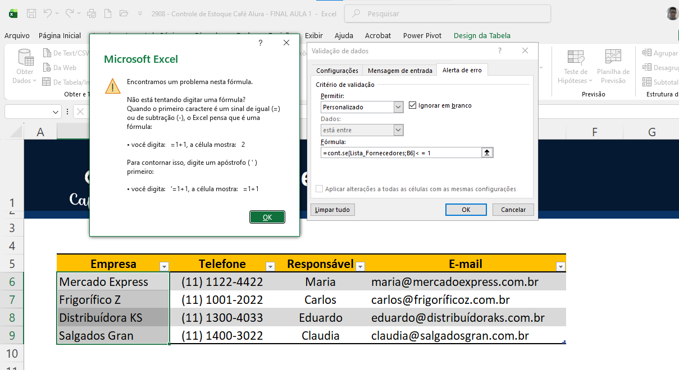The image size is (679, 370).
Task: Click the De Text/CSV icon
Action: click(x=48, y=53)
